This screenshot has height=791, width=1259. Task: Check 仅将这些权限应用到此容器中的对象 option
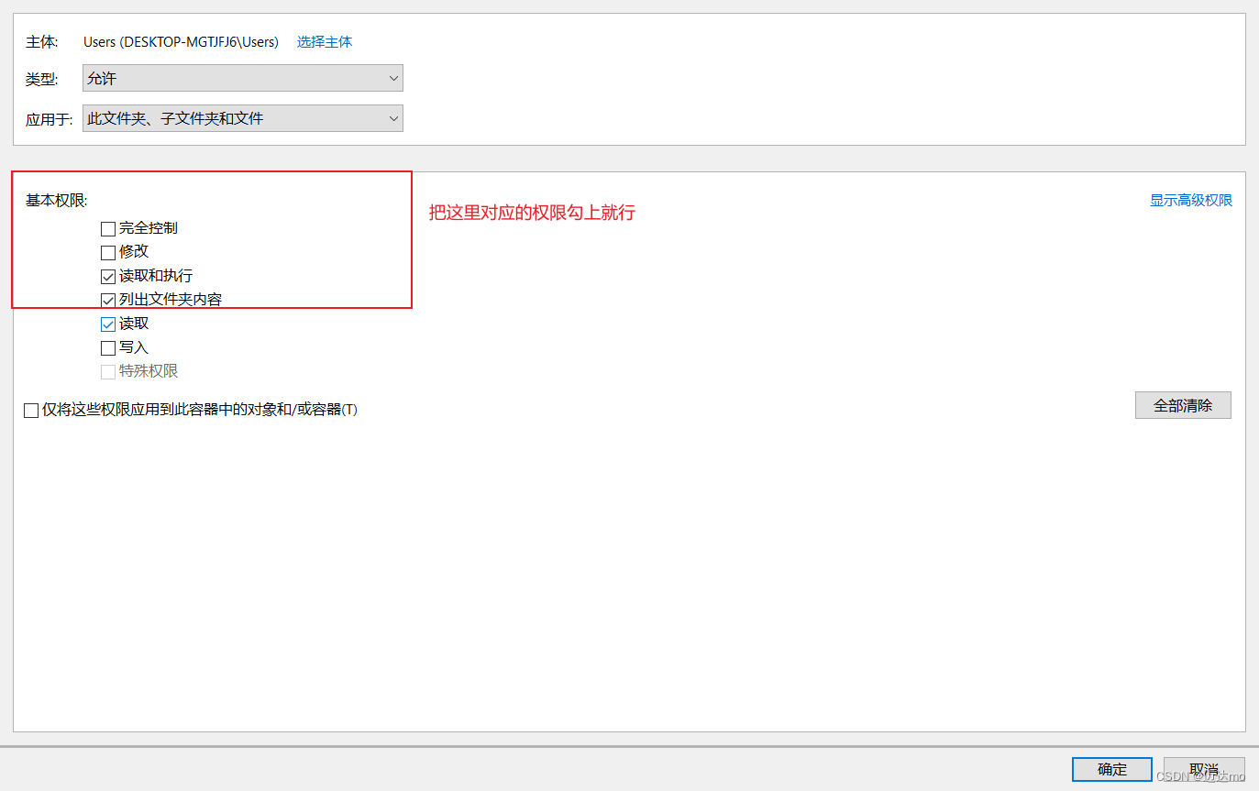point(31,411)
